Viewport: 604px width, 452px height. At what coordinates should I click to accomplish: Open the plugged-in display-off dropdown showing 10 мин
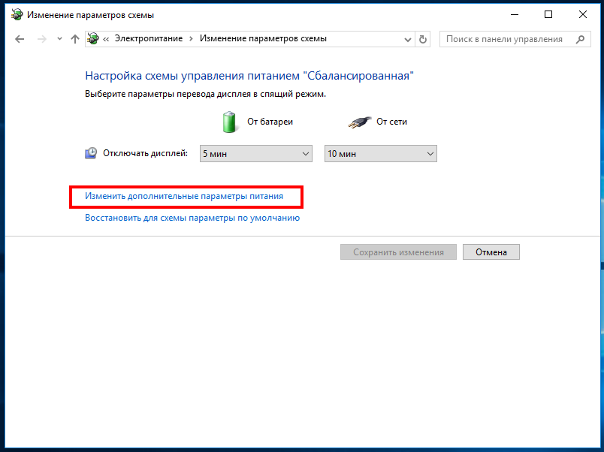381,154
